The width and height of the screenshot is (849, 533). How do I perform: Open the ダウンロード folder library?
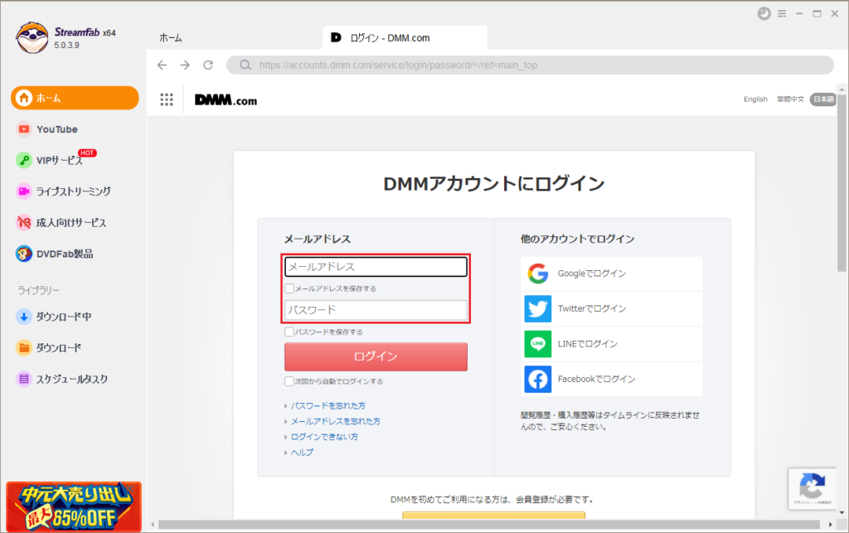[x=49, y=347]
